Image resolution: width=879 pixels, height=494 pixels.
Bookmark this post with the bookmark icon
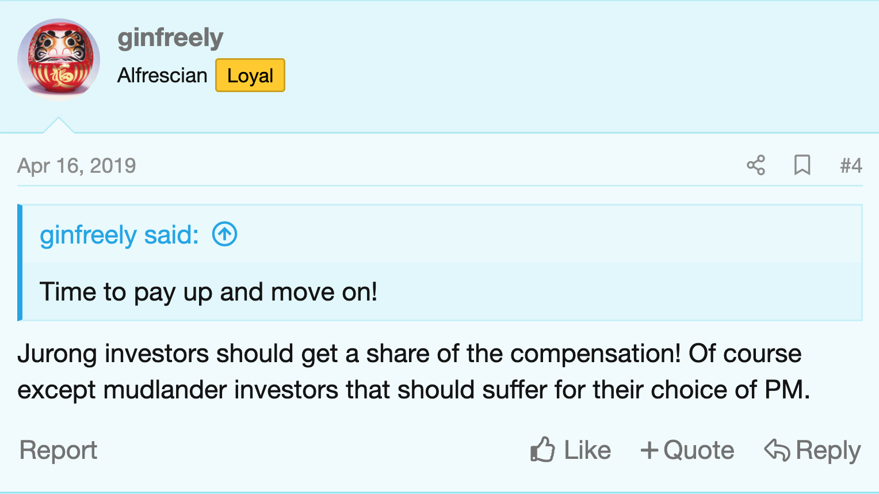tap(802, 165)
